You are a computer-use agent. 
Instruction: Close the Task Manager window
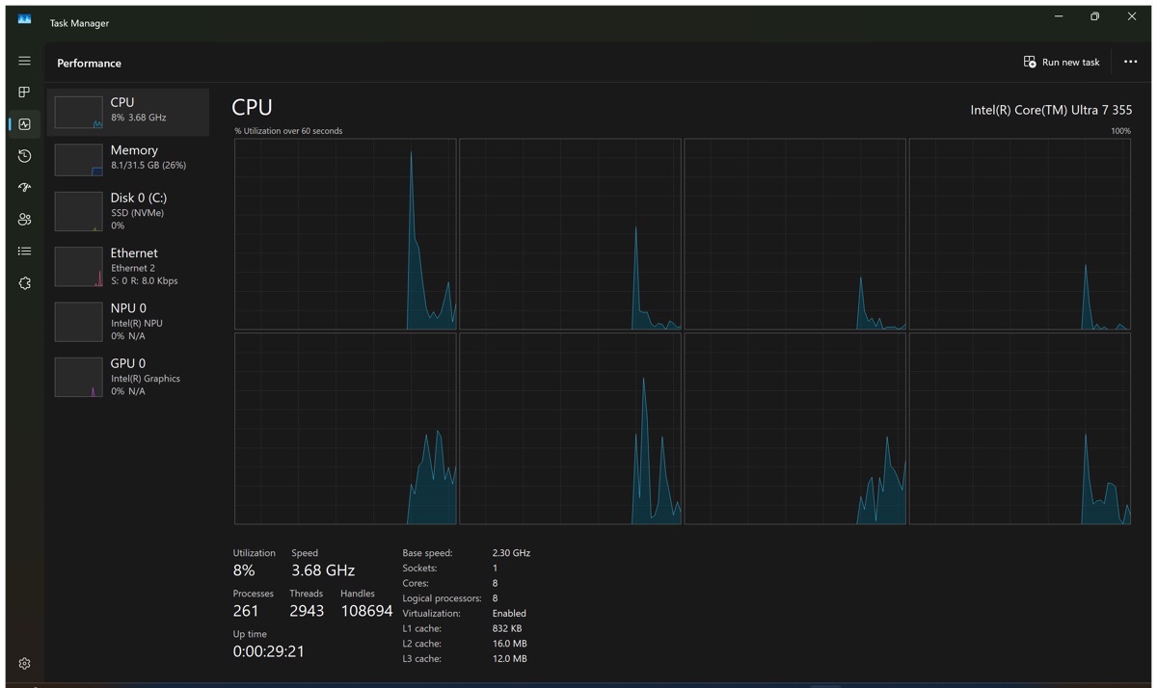[x=1132, y=16]
